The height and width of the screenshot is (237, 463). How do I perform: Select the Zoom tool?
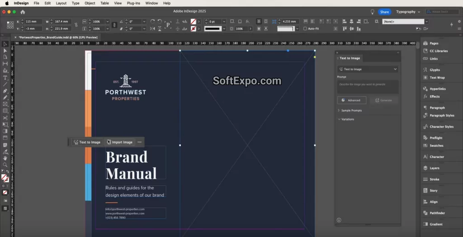click(x=5, y=165)
